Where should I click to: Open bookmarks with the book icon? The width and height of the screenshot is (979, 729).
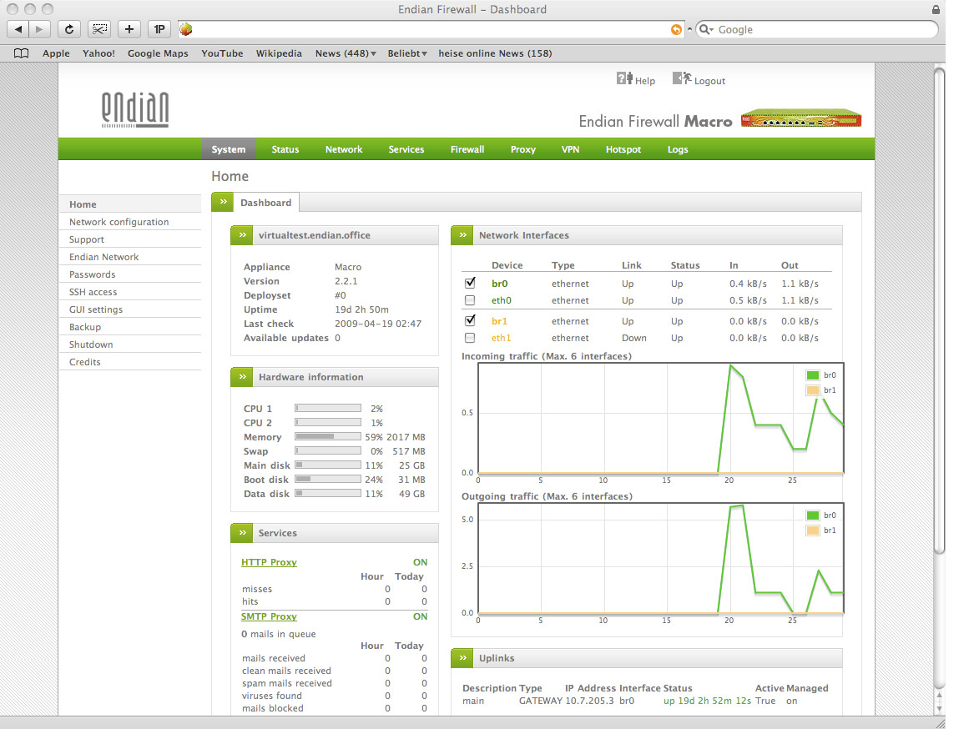click(21, 53)
